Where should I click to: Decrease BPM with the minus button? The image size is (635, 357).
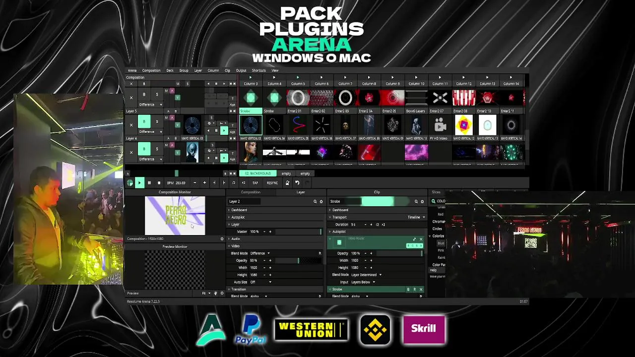pyautogui.click(x=194, y=183)
